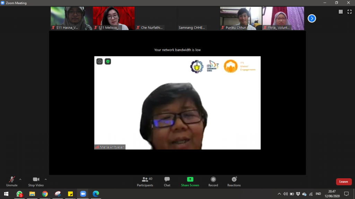This screenshot has height=199, width=355.
Task: Stop Video camera toggle
Action: click(x=36, y=181)
